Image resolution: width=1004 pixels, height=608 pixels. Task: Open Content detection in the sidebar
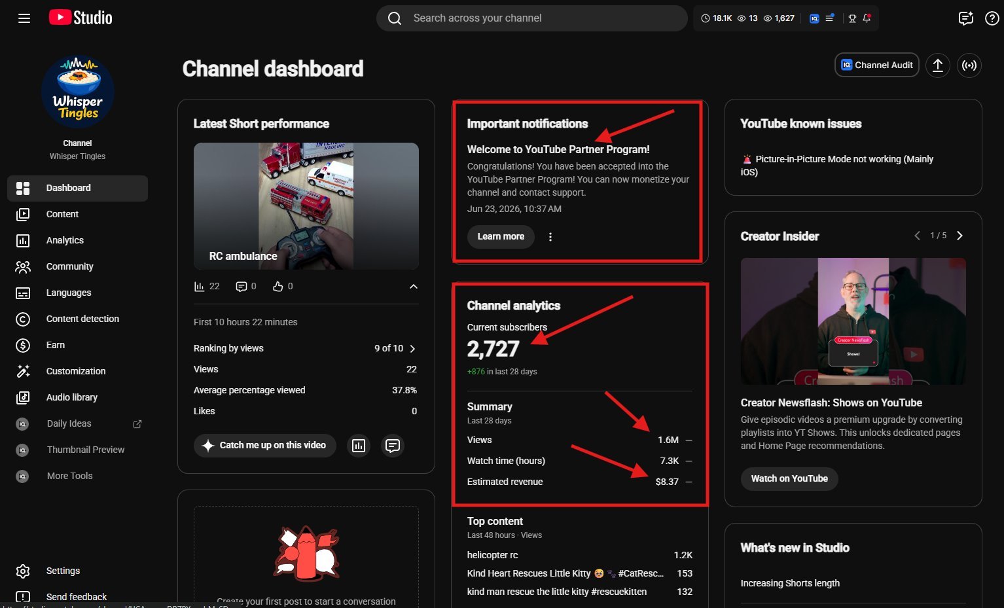pos(77,319)
